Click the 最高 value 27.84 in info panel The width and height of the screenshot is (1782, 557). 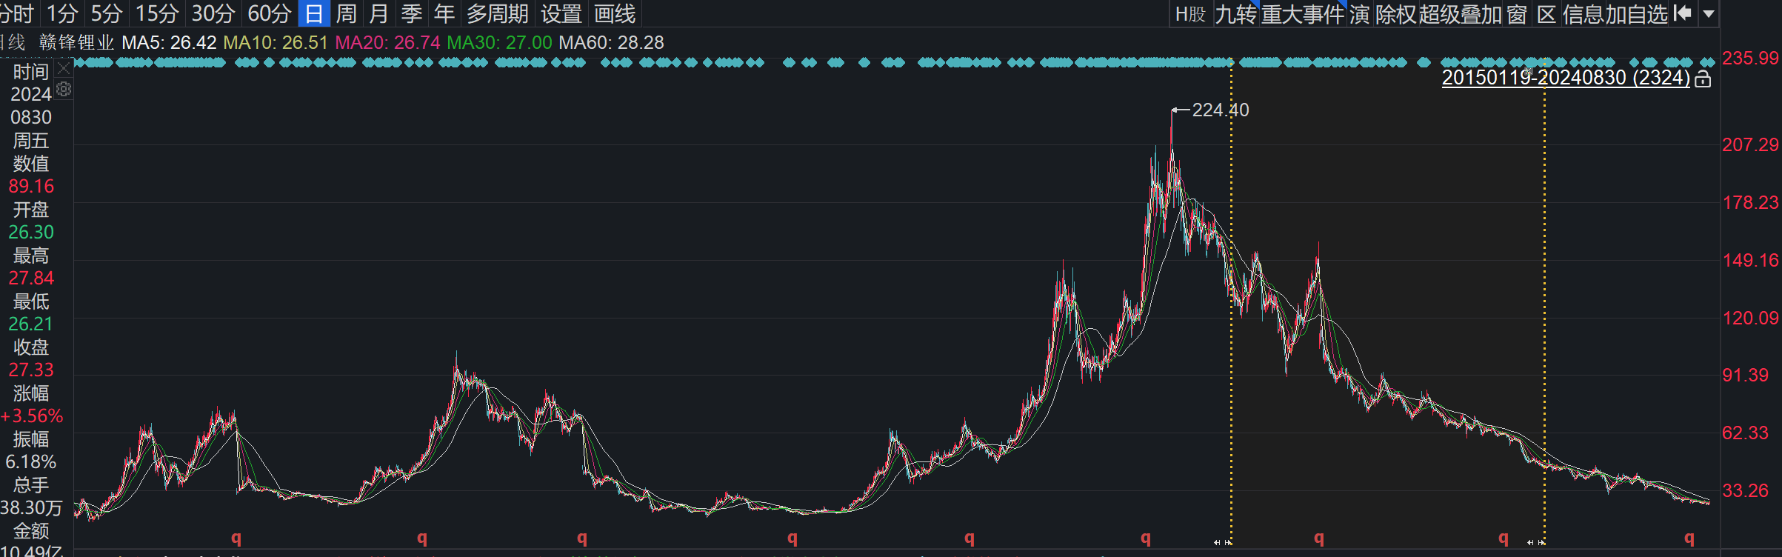(31, 278)
